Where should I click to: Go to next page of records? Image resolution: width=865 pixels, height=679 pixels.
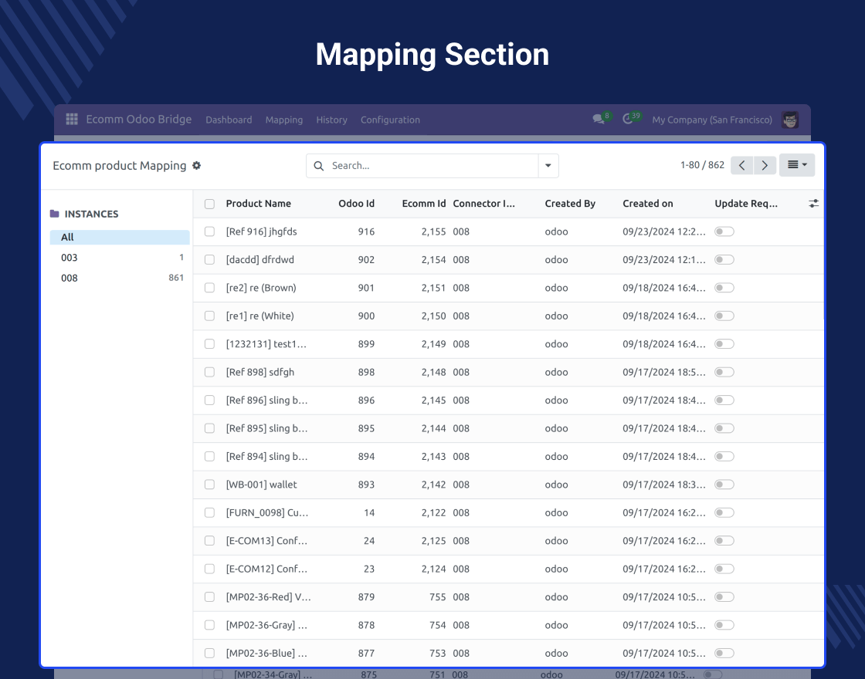[765, 165]
